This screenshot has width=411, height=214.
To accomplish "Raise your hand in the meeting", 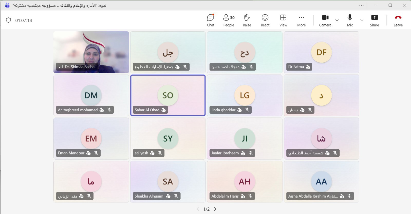I will (247, 20).
